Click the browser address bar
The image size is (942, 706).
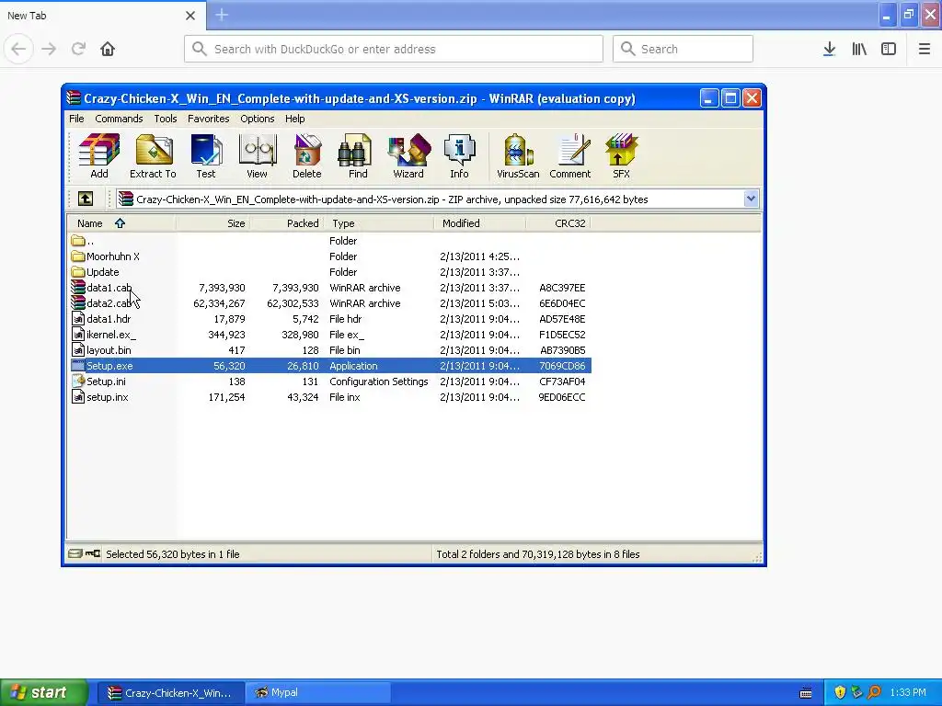click(394, 49)
